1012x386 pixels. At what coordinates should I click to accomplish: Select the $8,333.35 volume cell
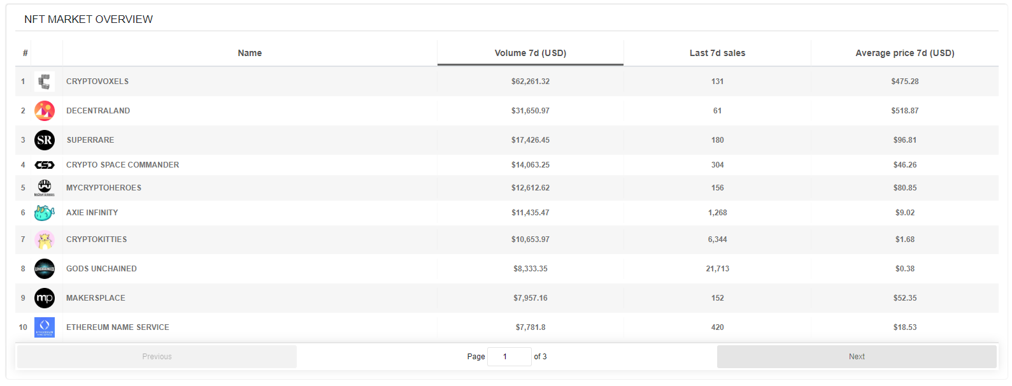click(x=531, y=269)
